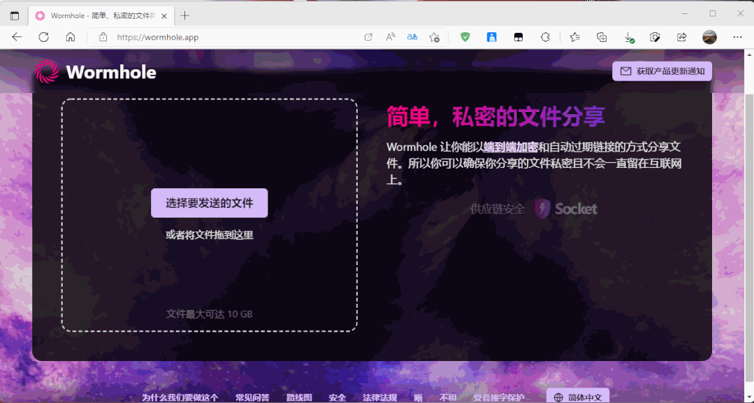Open the Edge tab actions menu
The height and width of the screenshot is (403, 754).
[x=15, y=16]
